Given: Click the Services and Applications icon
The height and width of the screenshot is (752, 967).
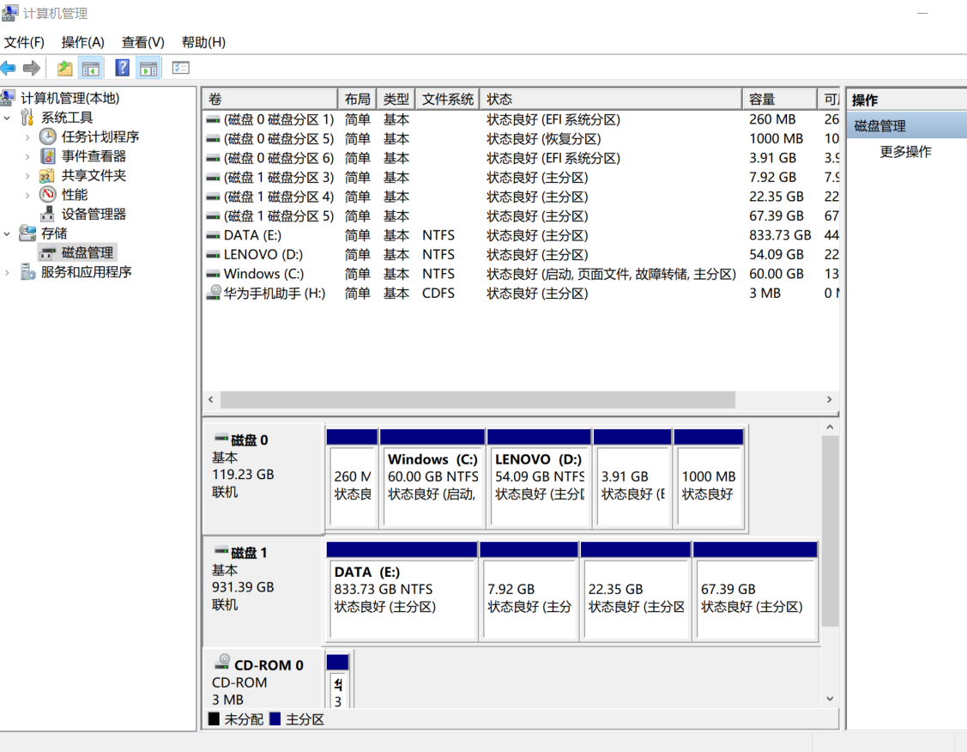Looking at the screenshot, I should pos(27,272).
